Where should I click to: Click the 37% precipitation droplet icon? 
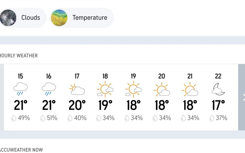click(x=212, y=118)
